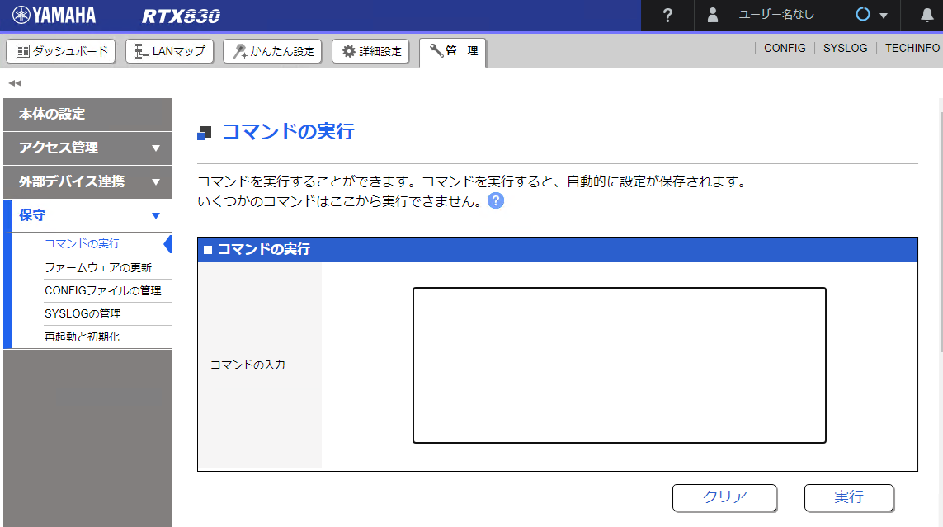
Task: Open the help question mark in header
Action: (667, 16)
